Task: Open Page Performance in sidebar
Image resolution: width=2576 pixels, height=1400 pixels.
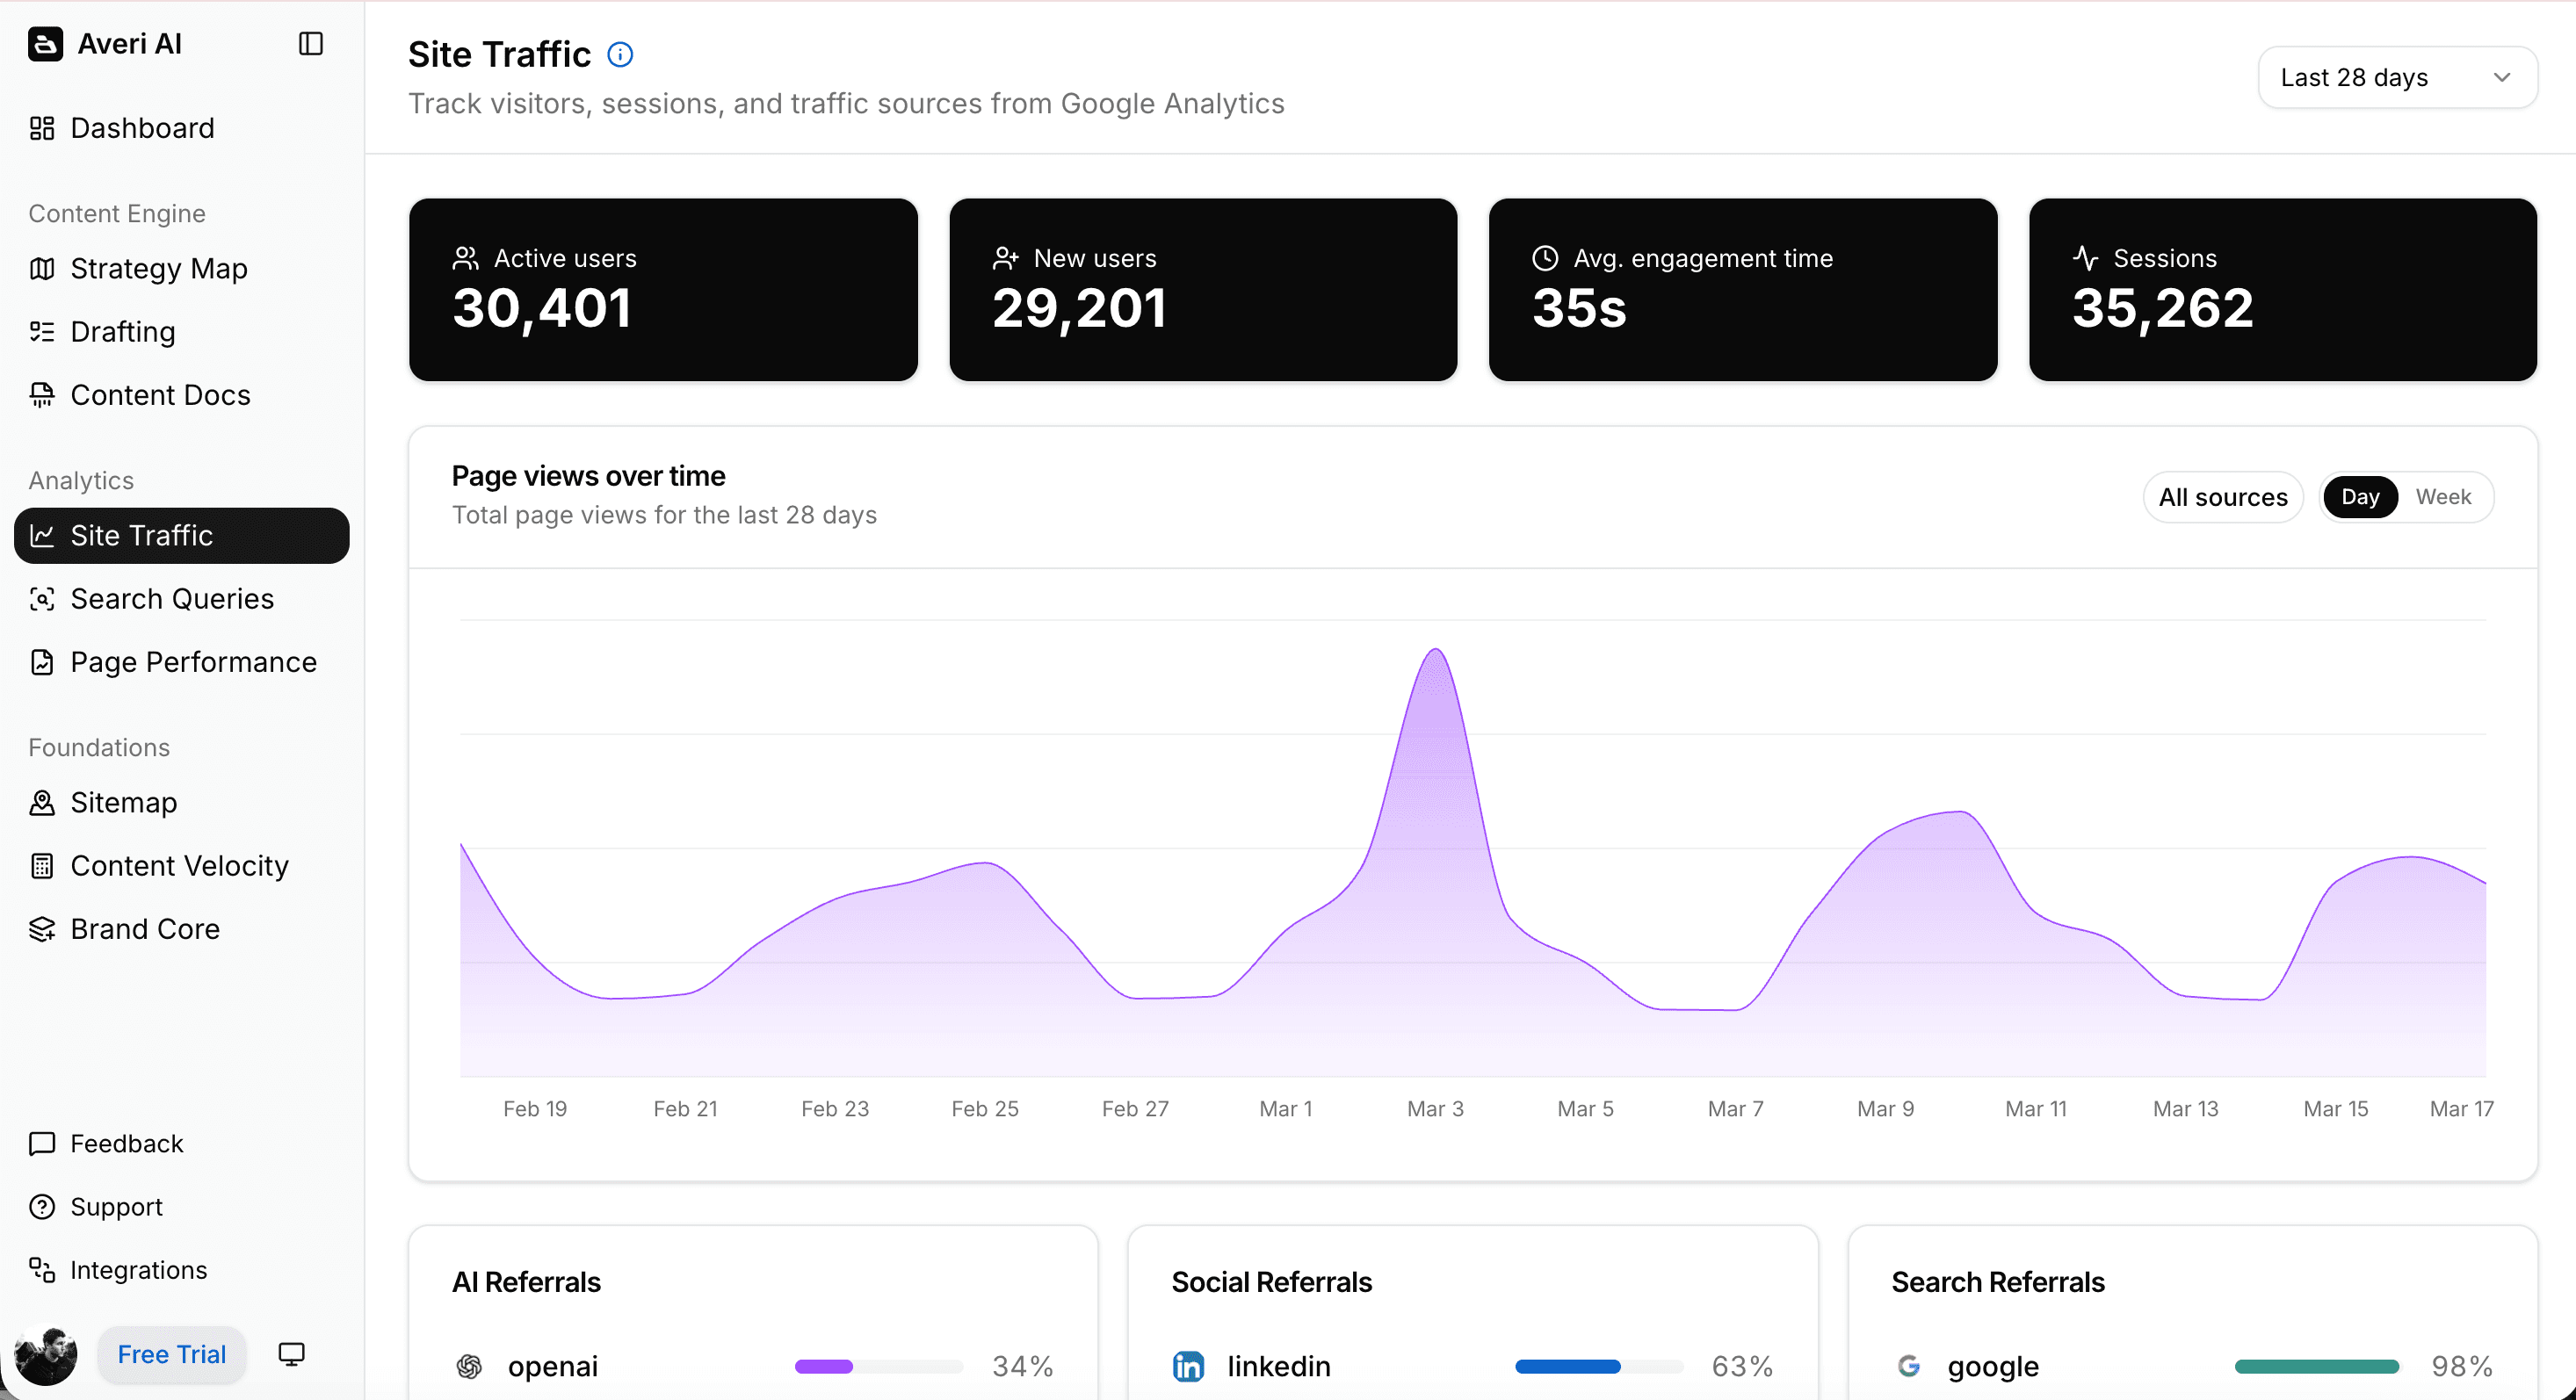Action: point(193,662)
